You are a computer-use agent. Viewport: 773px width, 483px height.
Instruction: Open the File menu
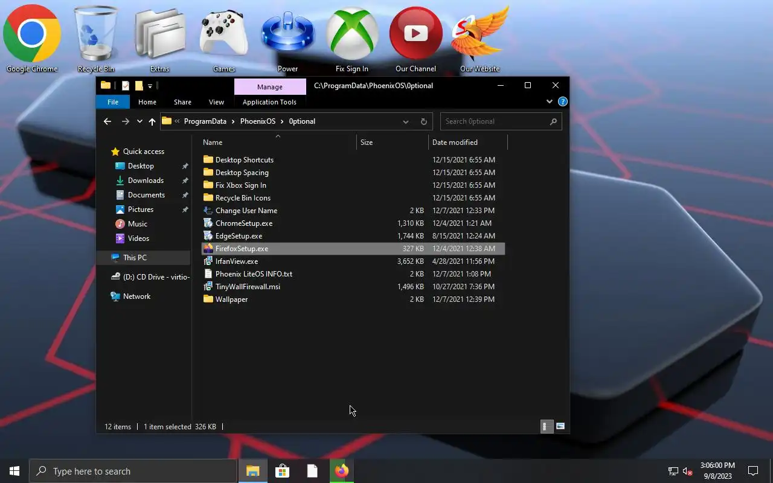click(113, 102)
